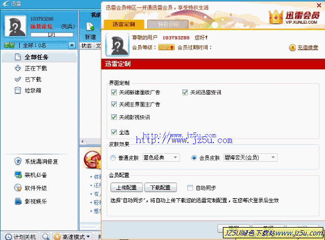
Task: Click the completed checkmark icon
Action: [x=18, y=79]
